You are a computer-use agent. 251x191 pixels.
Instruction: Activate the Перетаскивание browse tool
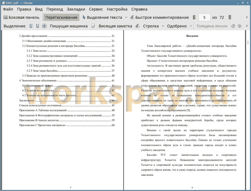tap(61, 18)
